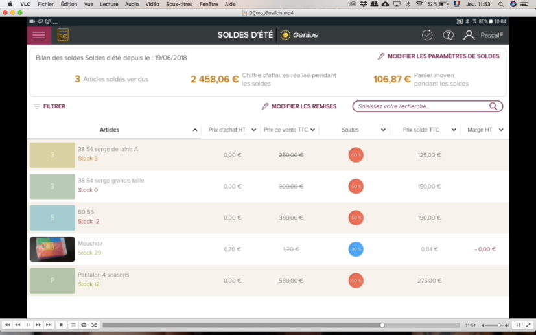Open Siri from the menu bar
This screenshot has height=335, width=536.
point(513,4)
